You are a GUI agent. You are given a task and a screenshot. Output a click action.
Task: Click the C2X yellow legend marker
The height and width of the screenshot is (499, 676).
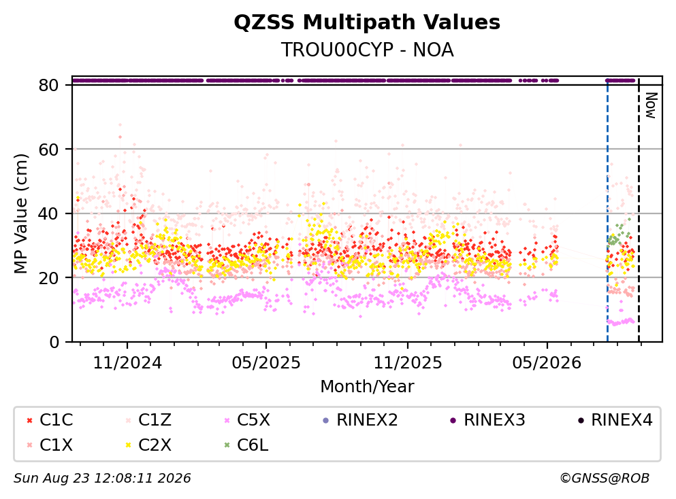coord(128,445)
